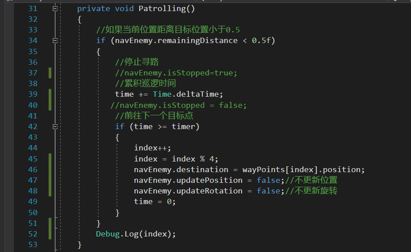Click the Debug class on line 52
The width and height of the screenshot is (411, 252).
pyautogui.click(x=108, y=234)
